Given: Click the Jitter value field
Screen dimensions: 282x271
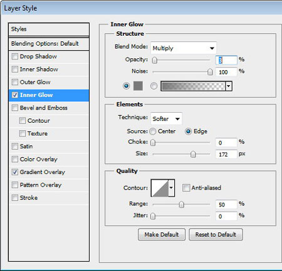Looking at the screenshot, I should point(226,217).
